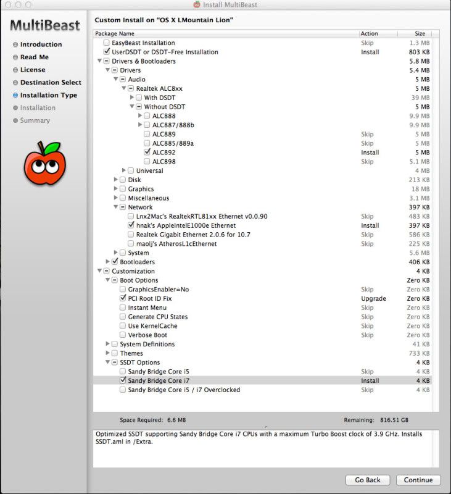Click the Upgrade action for PCI Root ID Fix
The height and width of the screenshot is (494, 451).
tap(373, 299)
